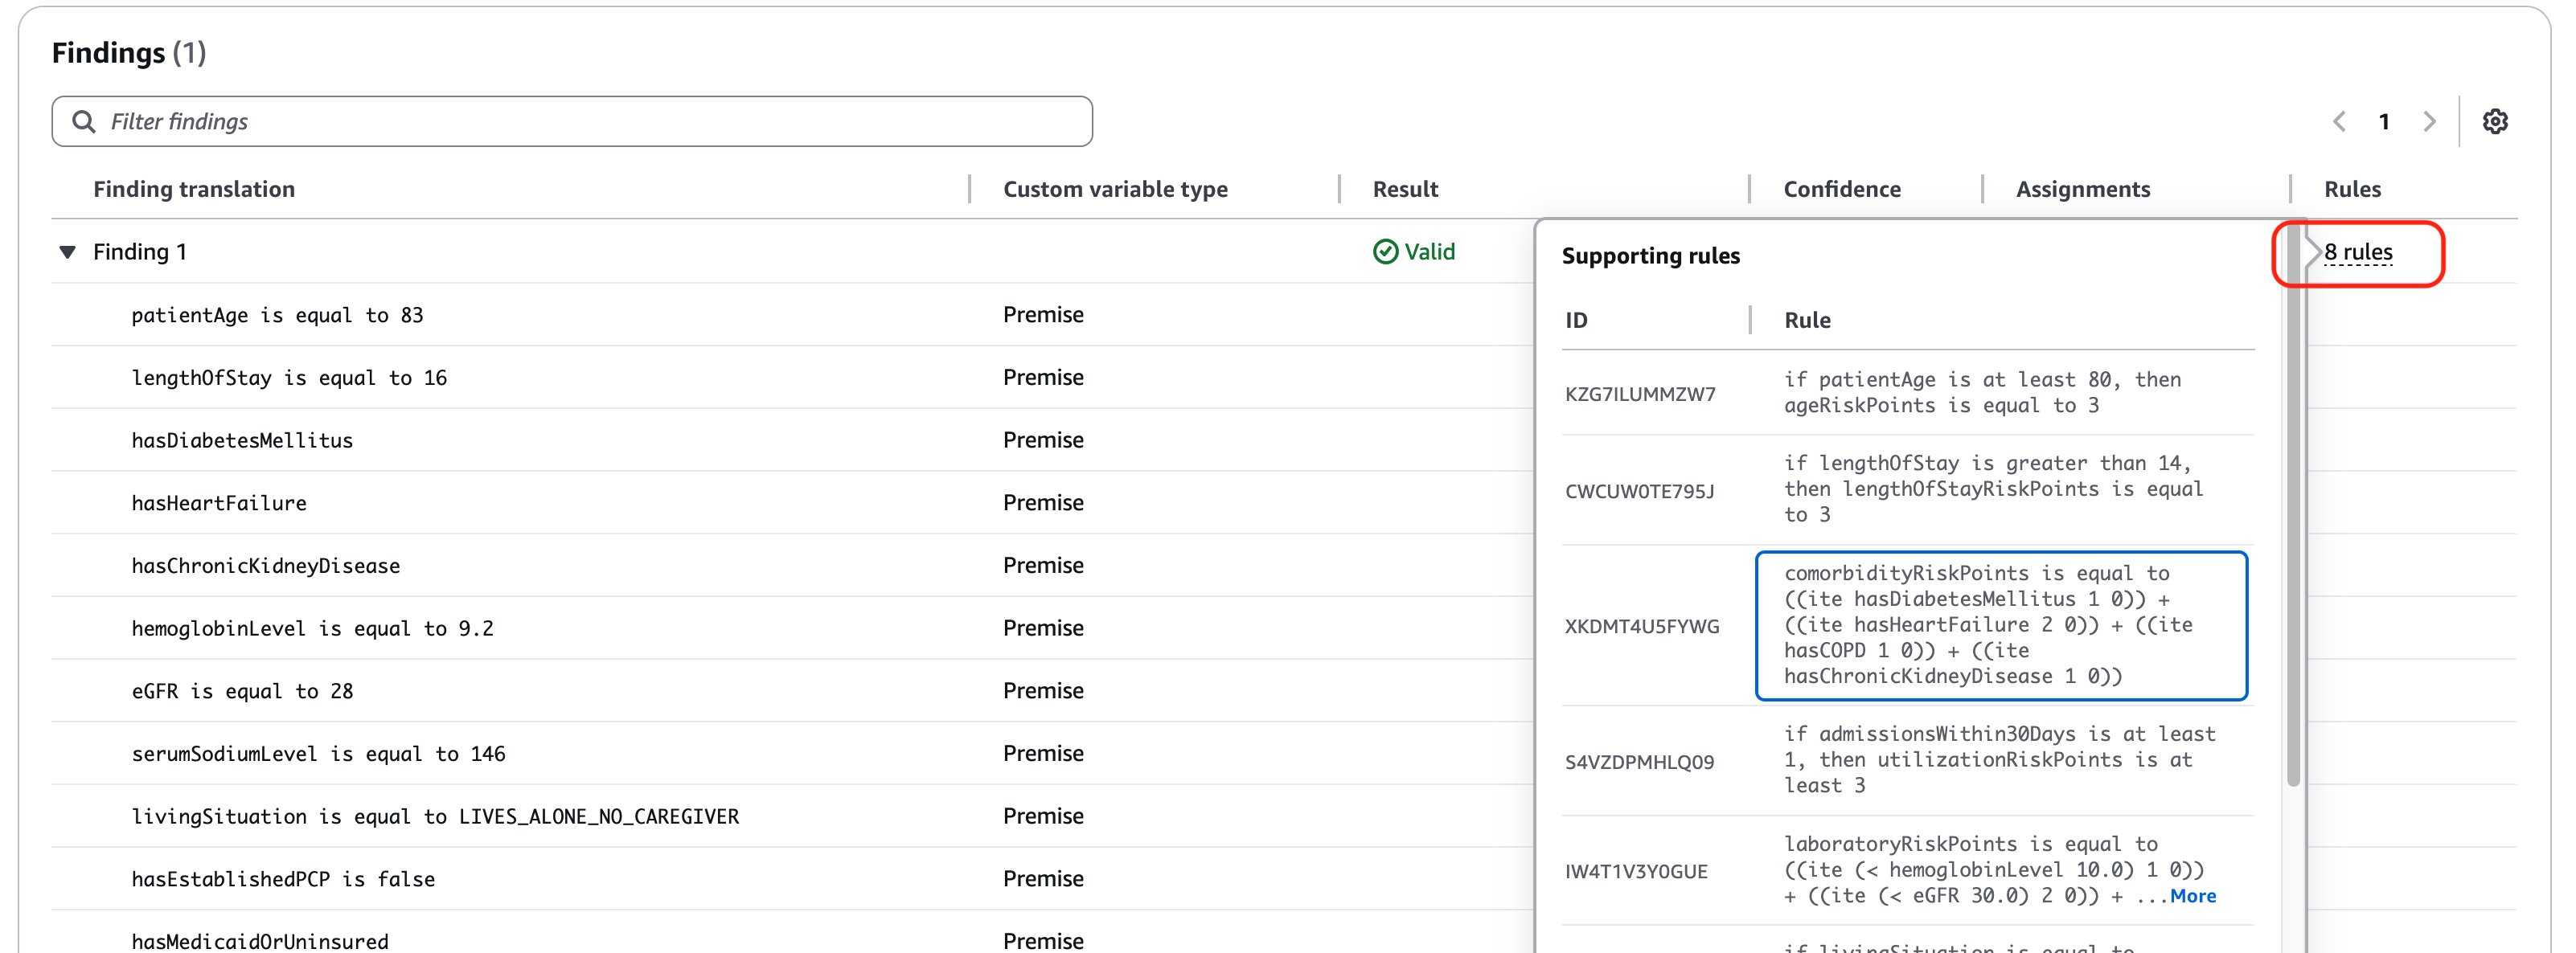2576x953 pixels.
Task: Click the Finding translation column header
Action: (x=194, y=189)
